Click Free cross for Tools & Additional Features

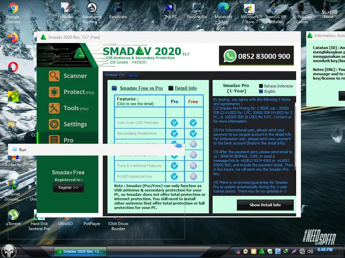coord(193,166)
